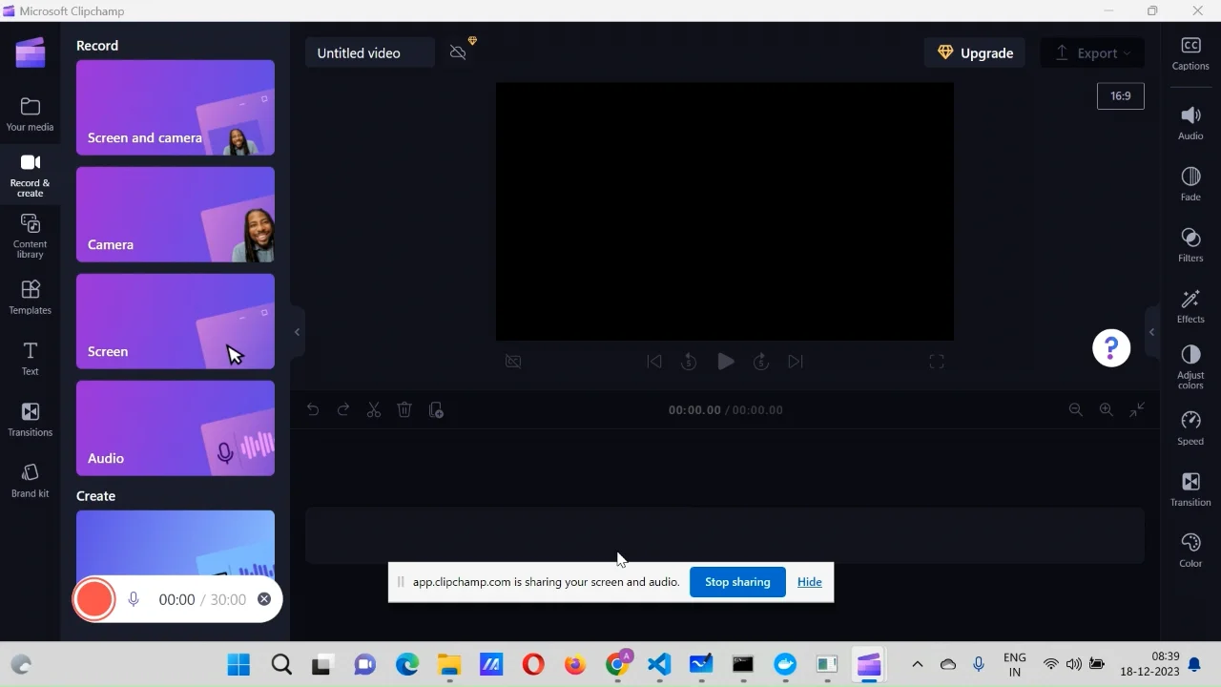
Task: Open Color panel
Action: (x=1190, y=551)
